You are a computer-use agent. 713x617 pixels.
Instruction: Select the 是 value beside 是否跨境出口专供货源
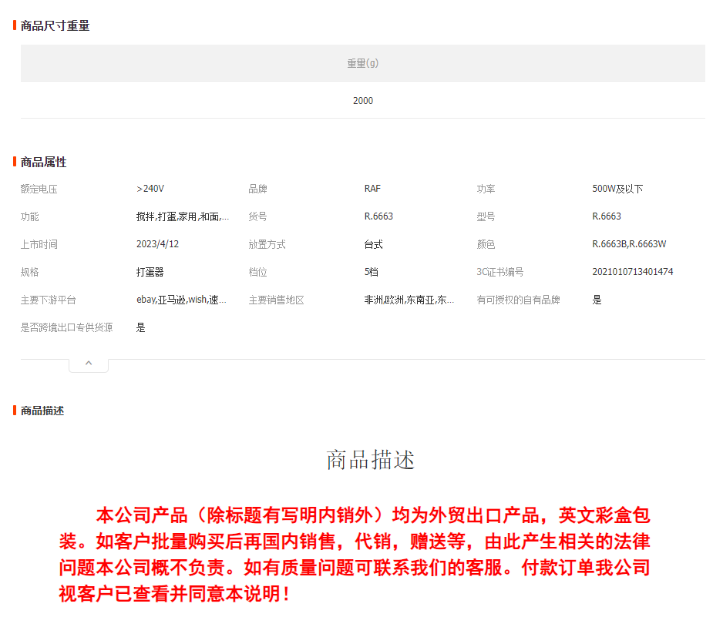pos(141,327)
